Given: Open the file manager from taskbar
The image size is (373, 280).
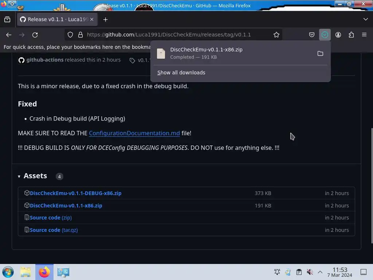Looking at the screenshot, I should coord(25,272).
